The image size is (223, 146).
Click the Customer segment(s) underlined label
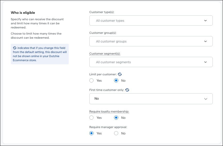pos(105,54)
